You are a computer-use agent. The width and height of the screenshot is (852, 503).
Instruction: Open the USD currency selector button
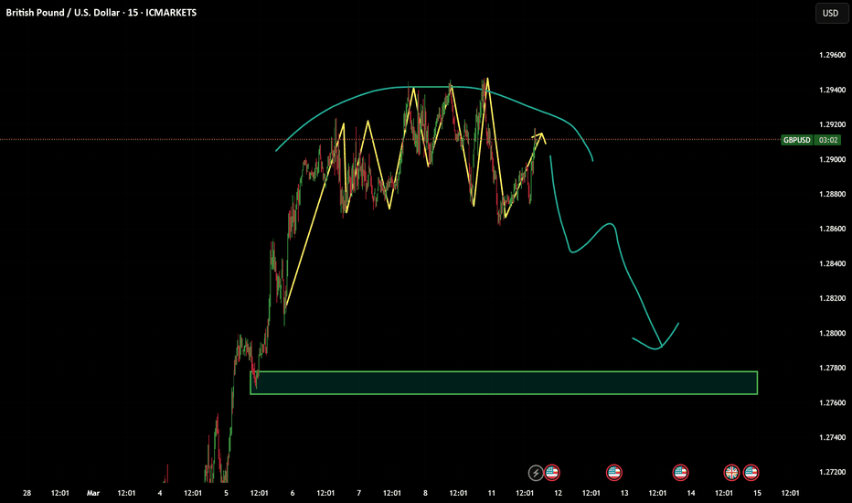click(x=831, y=13)
